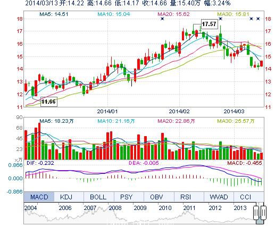
Task: Click the event marker icon beside 17.57 label
Action: [220, 19]
